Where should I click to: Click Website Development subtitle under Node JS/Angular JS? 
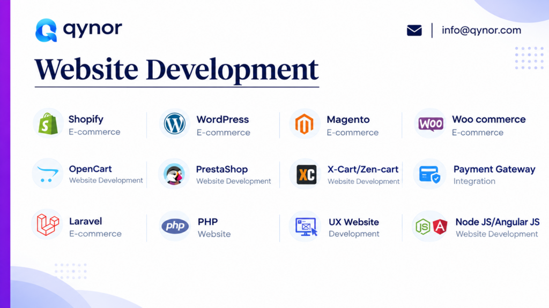(497, 234)
